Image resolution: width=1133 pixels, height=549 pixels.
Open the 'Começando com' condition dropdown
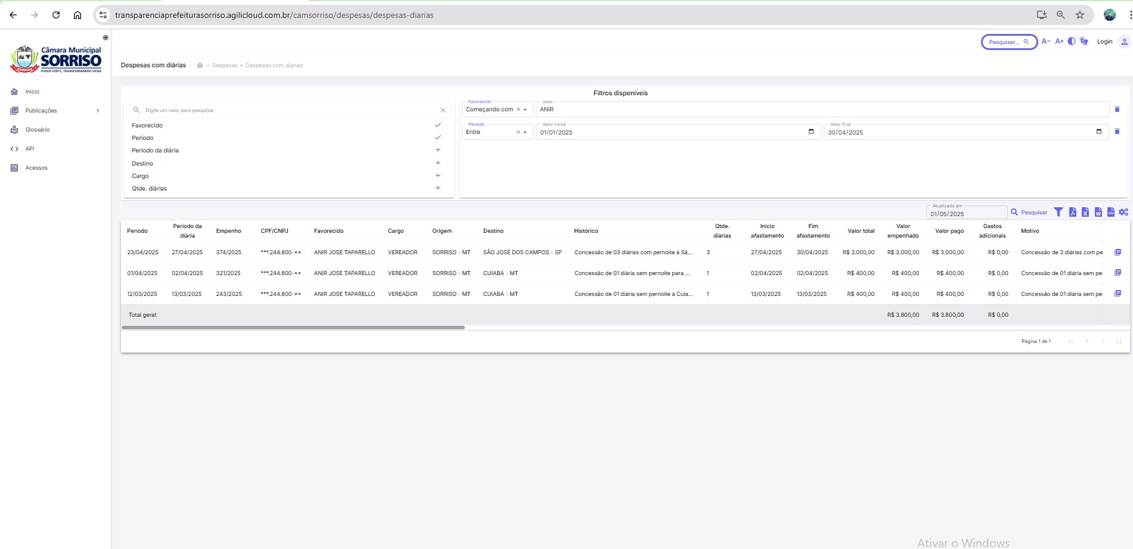[525, 110]
